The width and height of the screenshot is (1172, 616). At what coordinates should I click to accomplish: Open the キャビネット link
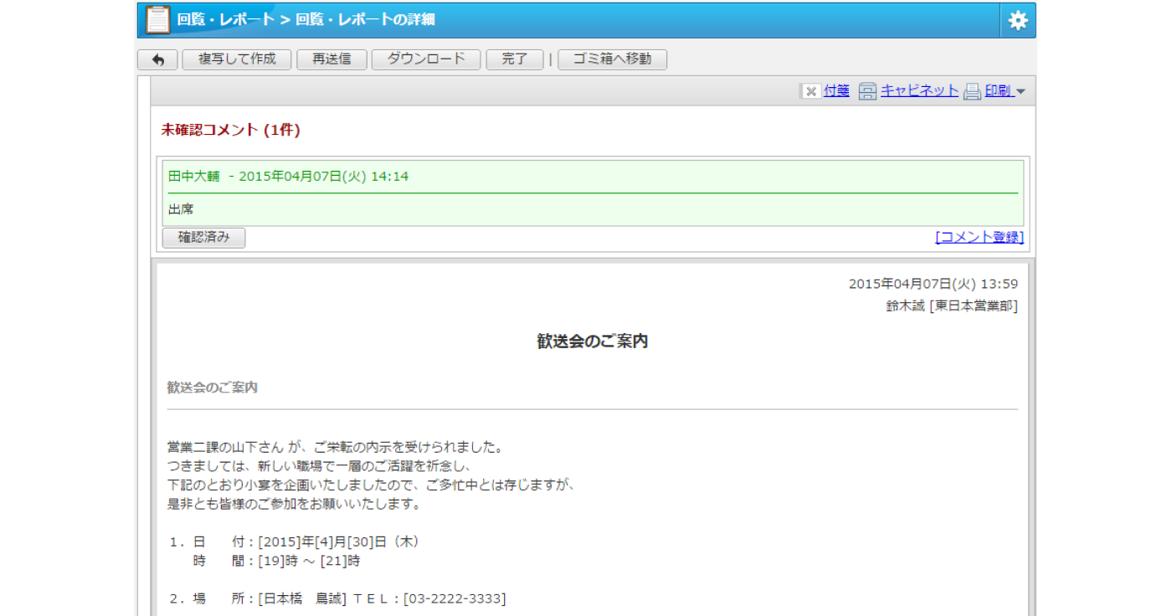click(x=919, y=91)
